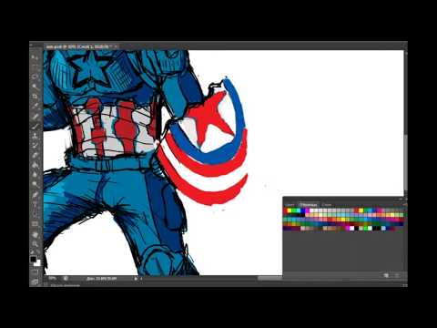
Task: Open the status bar info arrow menu
Action: coord(136,278)
